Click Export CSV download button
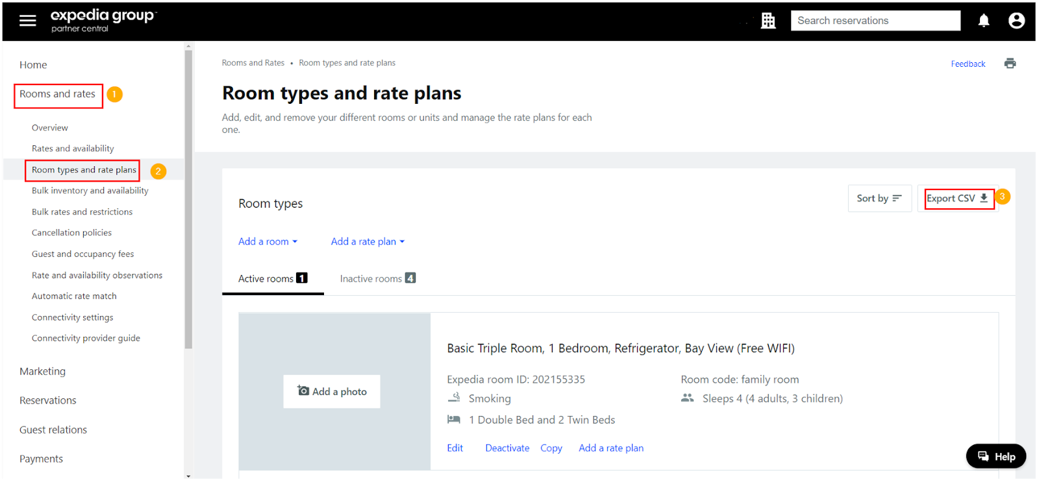The image size is (1039, 486). click(x=958, y=199)
